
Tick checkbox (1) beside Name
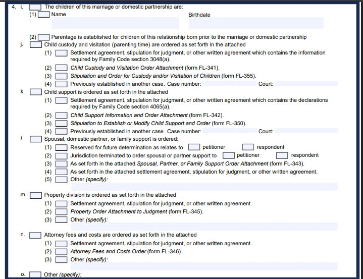tap(44, 14)
